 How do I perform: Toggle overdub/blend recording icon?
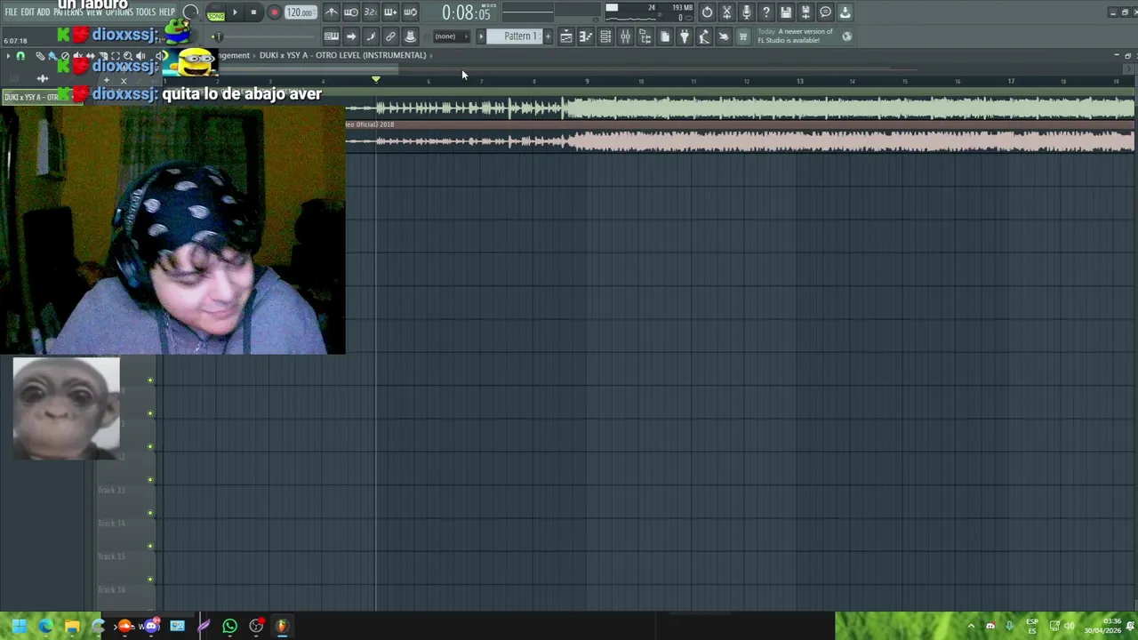pos(389,12)
